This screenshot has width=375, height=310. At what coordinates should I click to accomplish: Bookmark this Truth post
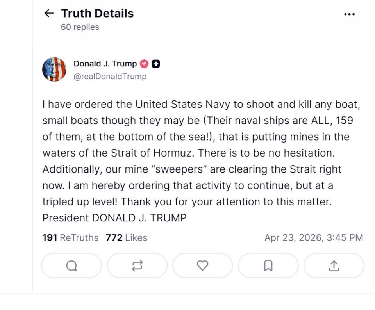(268, 266)
